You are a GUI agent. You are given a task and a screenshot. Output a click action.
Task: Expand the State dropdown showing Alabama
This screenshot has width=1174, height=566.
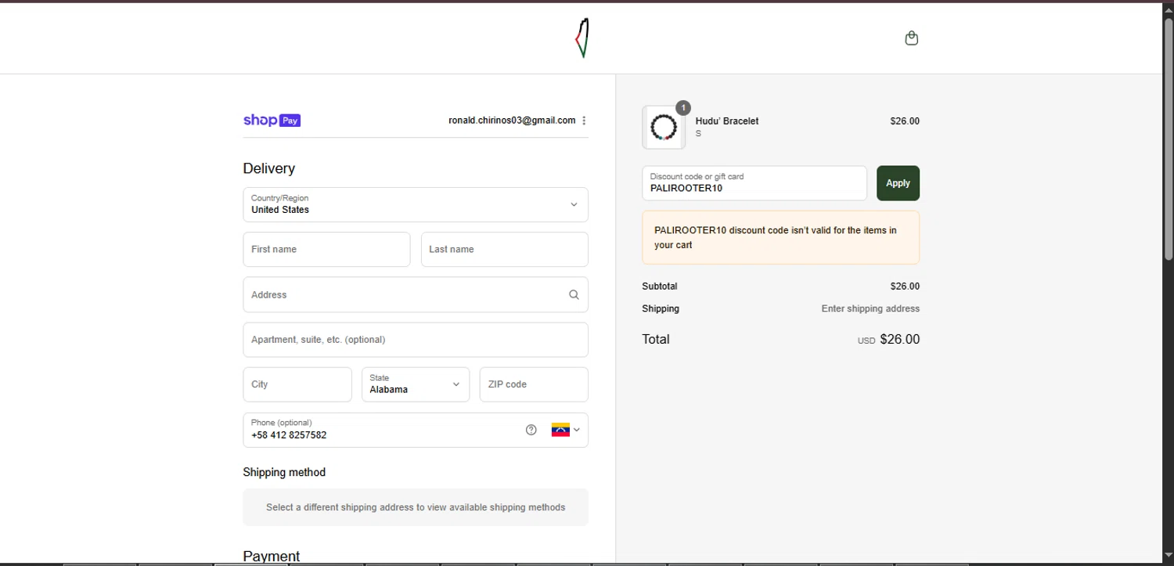[416, 384]
